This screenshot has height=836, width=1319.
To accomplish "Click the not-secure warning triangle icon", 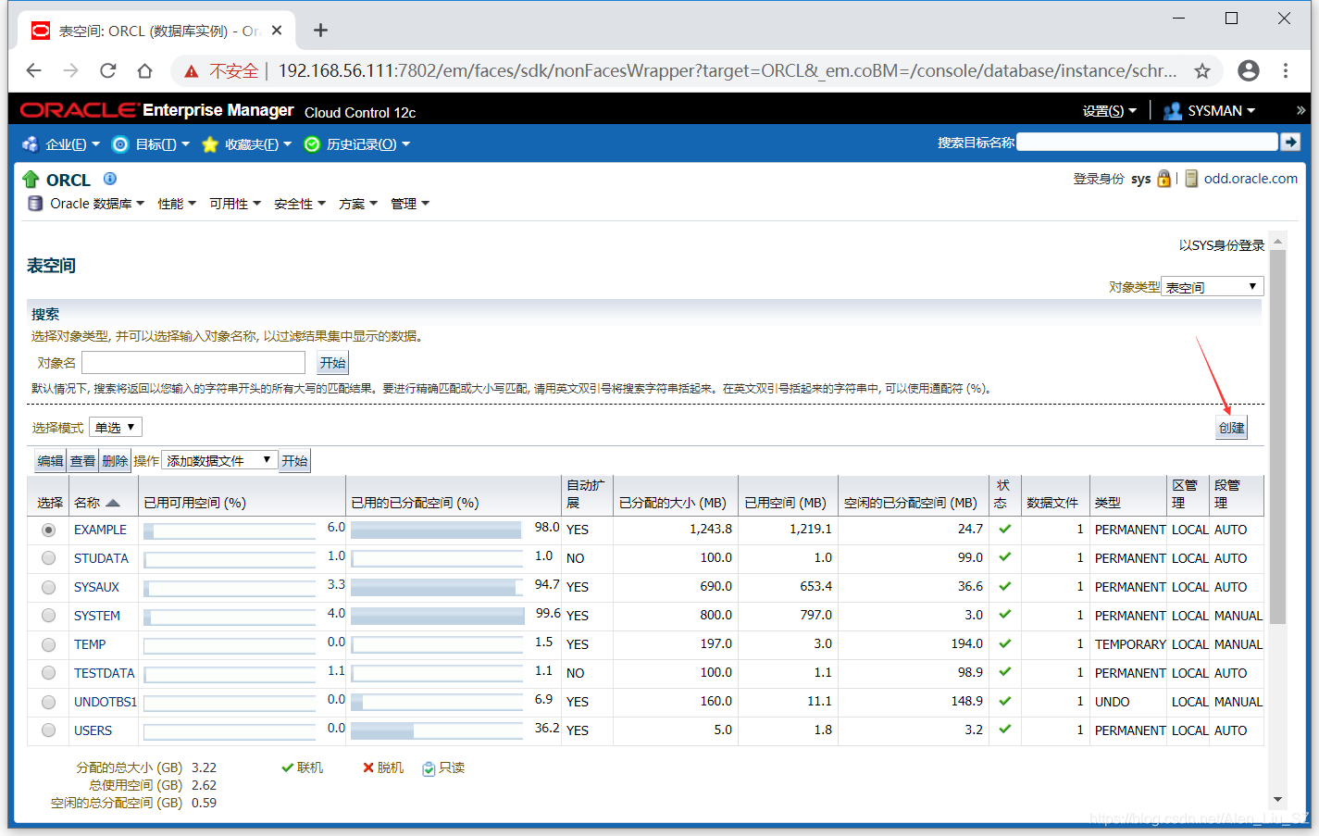I will 192,71.
